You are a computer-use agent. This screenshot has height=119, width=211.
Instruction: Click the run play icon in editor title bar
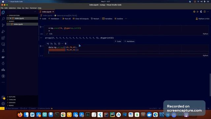click(197, 12)
